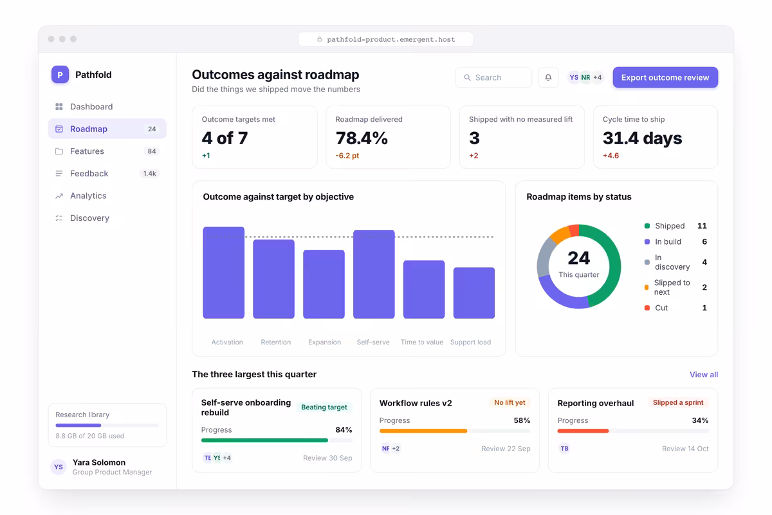Image resolution: width=772 pixels, height=515 pixels.
Task: Click +2 badge on Workflow rules v2 card
Action: pos(396,448)
